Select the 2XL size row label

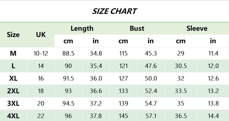tap(13, 91)
